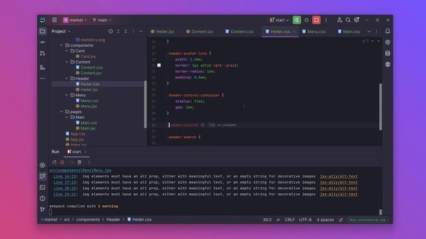The image size is (426, 239).
Task: Open the Project tool window icon
Action: (43, 31)
